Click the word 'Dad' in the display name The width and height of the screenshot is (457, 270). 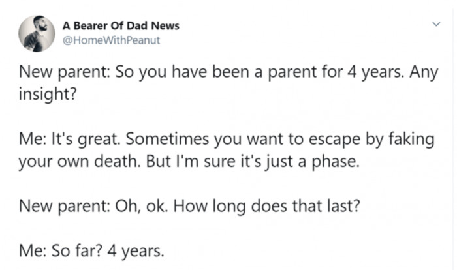(x=137, y=25)
